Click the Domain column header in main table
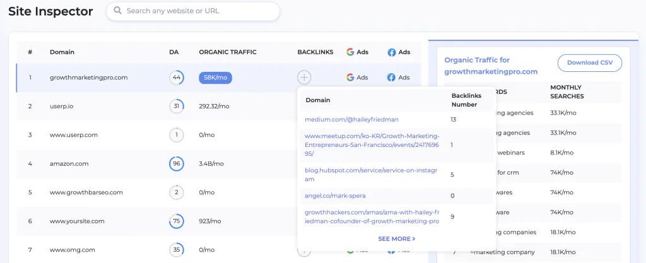 (x=62, y=52)
